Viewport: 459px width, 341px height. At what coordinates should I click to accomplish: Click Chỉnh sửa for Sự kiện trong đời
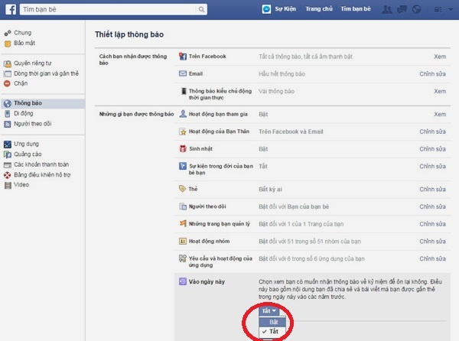pyautogui.click(x=432, y=166)
